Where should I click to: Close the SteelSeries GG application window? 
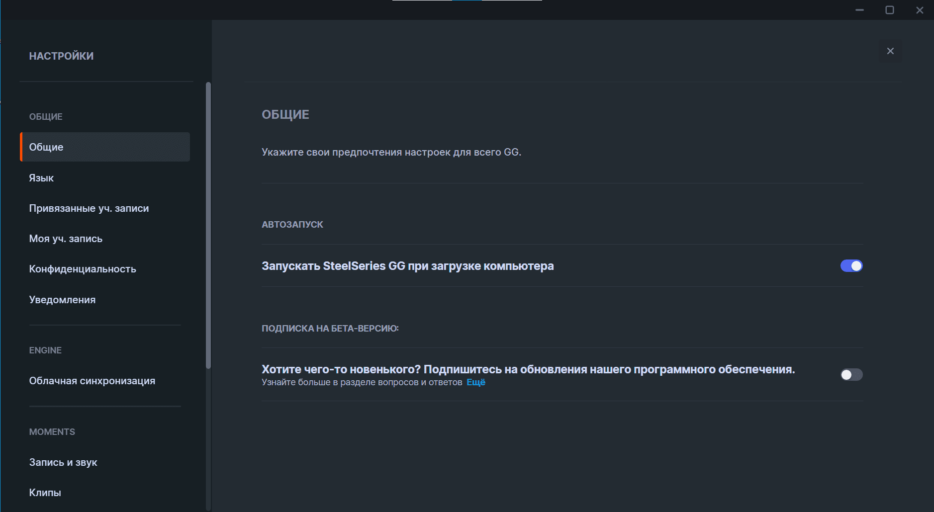pos(920,10)
